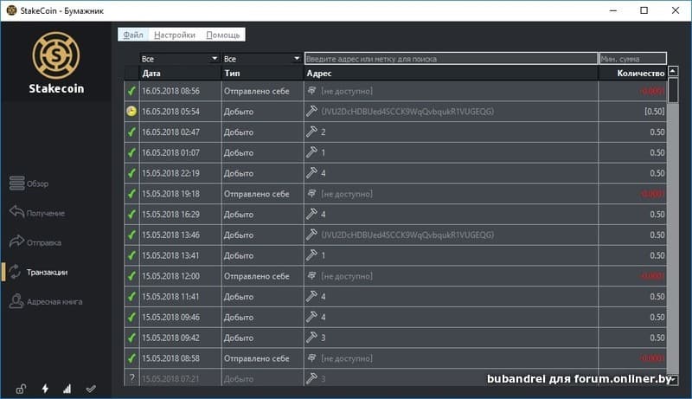Open the Помощь menu
The width and height of the screenshot is (692, 399).
tap(223, 35)
